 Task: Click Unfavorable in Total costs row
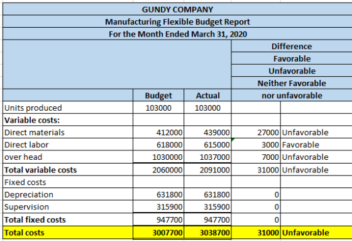point(305,233)
